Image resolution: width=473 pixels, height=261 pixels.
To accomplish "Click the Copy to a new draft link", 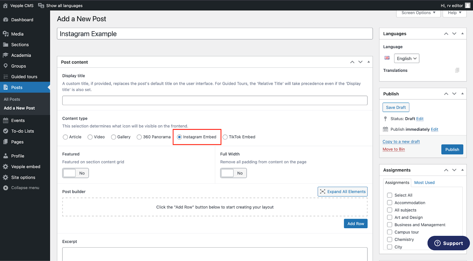I will pyautogui.click(x=401, y=142).
